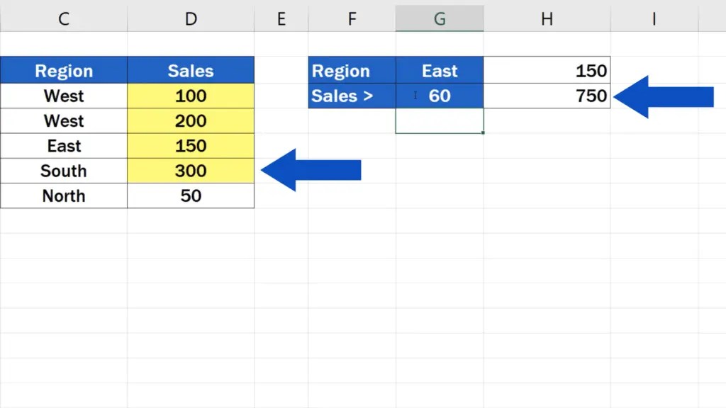Select column G by clicking its header
726x408 pixels.
point(440,18)
